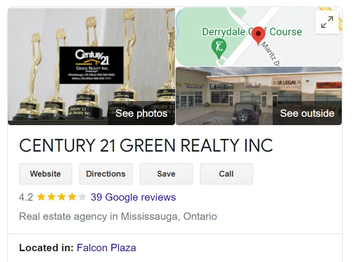The height and width of the screenshot is (262, 359).
Task: Click the Derrydale Golf Course map label
Action: [x=252, y=32]
